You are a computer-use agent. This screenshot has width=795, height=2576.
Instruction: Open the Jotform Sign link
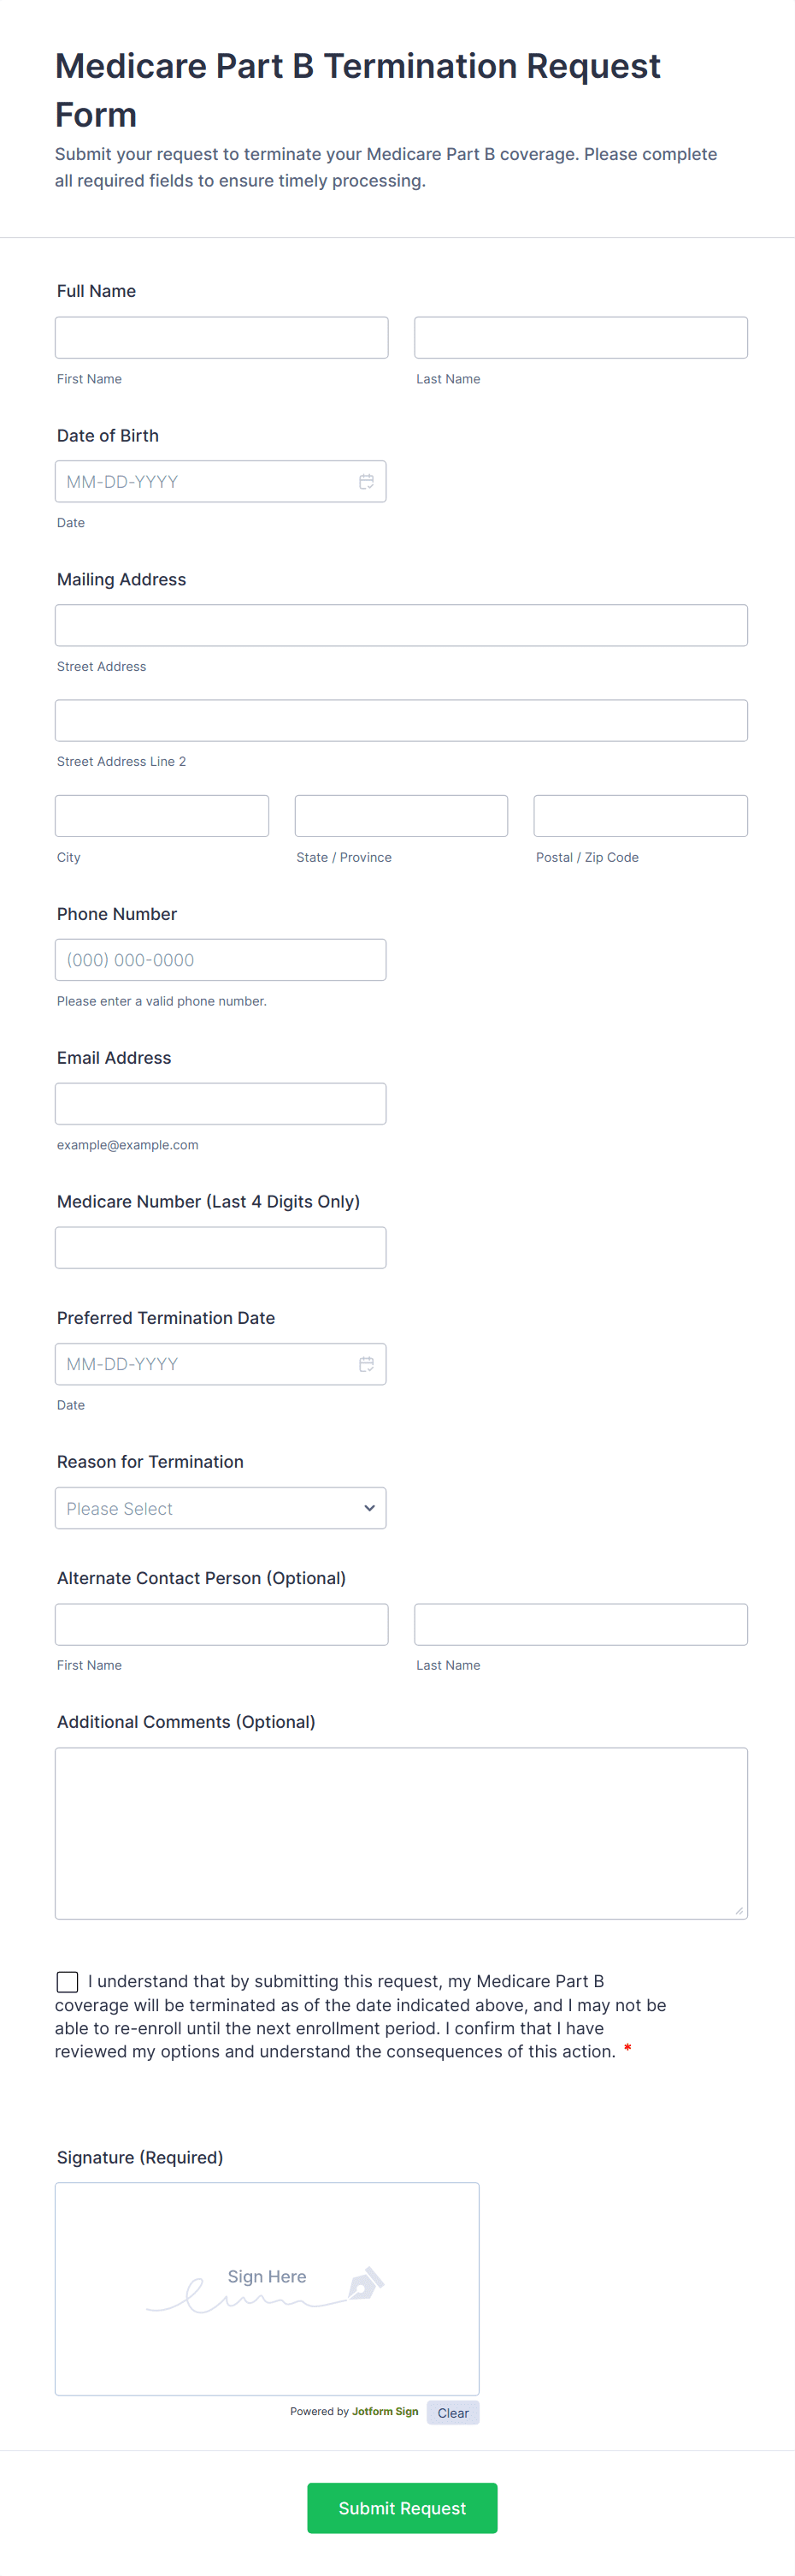(385, 2412)
